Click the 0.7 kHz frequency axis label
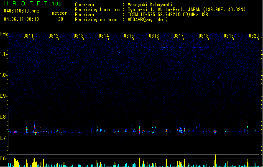The height and width of the screenshot is (167, 263). click(x=3, y=138)
